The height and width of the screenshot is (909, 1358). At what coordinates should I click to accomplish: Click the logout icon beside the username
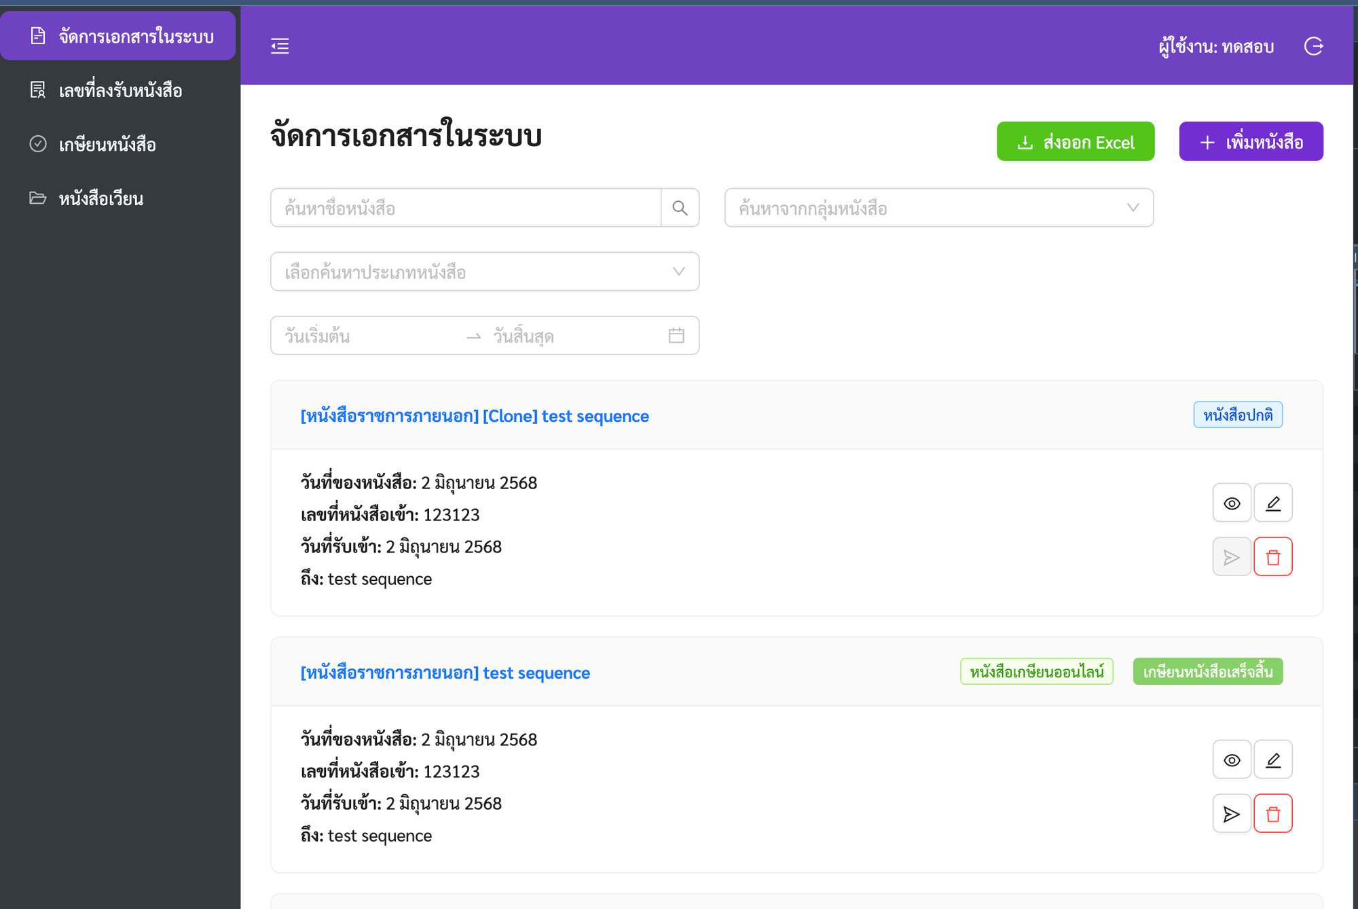coord(1314,46)
